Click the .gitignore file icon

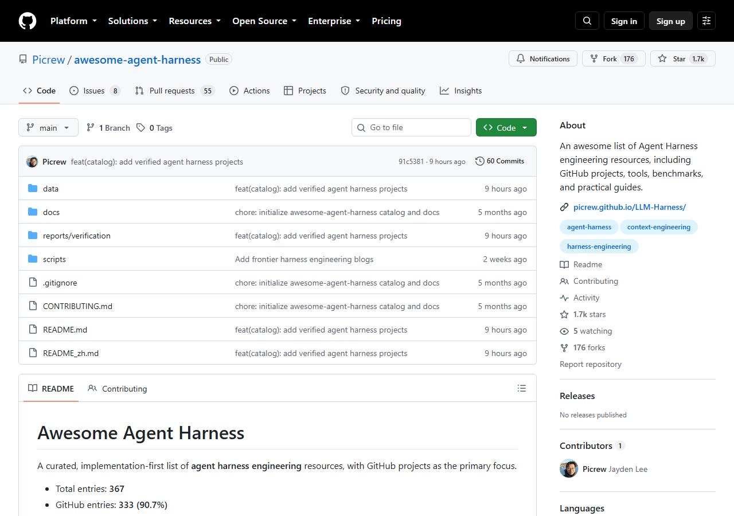[x=33, y=283]
